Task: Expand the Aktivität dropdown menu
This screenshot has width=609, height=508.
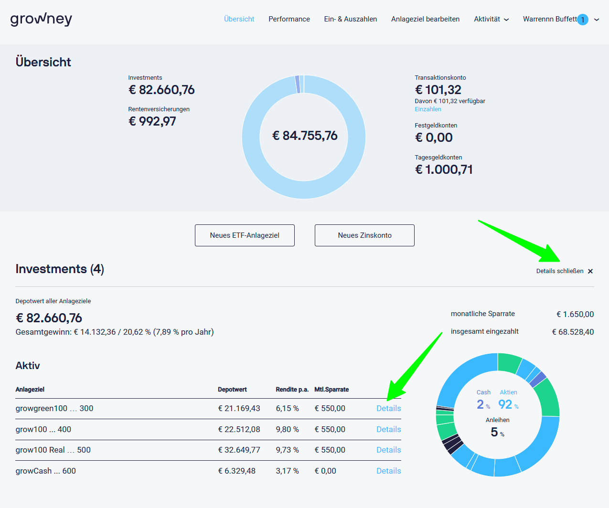Action: (491, 19)
